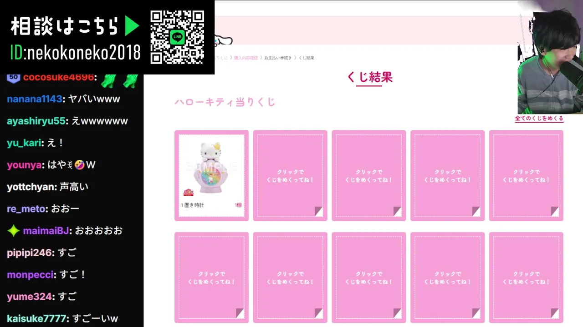Click the green sparkle badge beside maimaiBJ
This screenshot has height=327, width=583.
click(x=13, y=231)
